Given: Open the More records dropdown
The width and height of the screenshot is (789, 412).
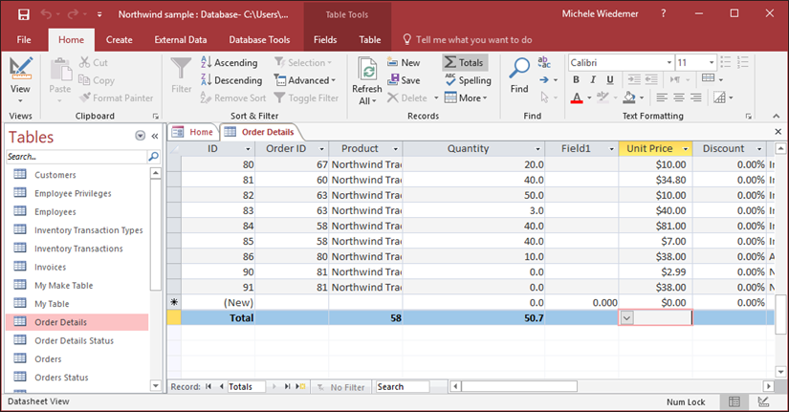Looking at the screenshot, I should pos(466,98).
